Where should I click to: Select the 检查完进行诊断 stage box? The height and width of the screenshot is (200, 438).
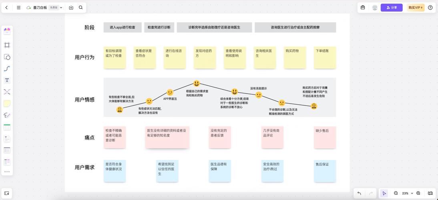click(159, 27)
